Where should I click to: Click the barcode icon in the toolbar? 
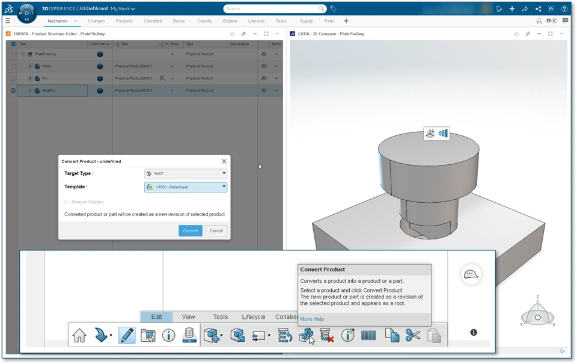point(368,335)
